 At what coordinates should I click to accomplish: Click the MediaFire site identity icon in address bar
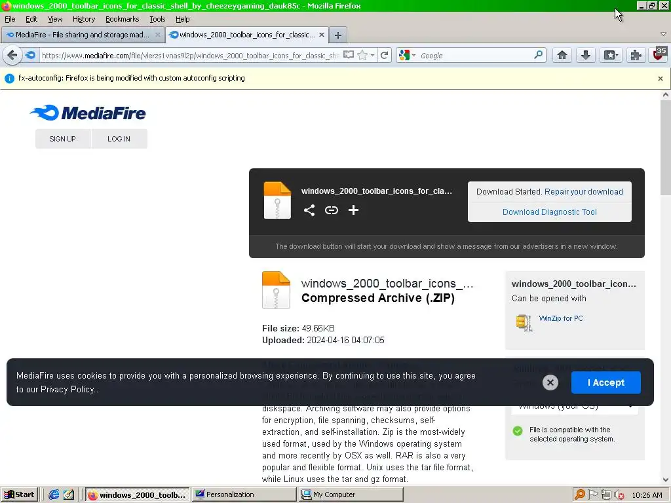30,55
